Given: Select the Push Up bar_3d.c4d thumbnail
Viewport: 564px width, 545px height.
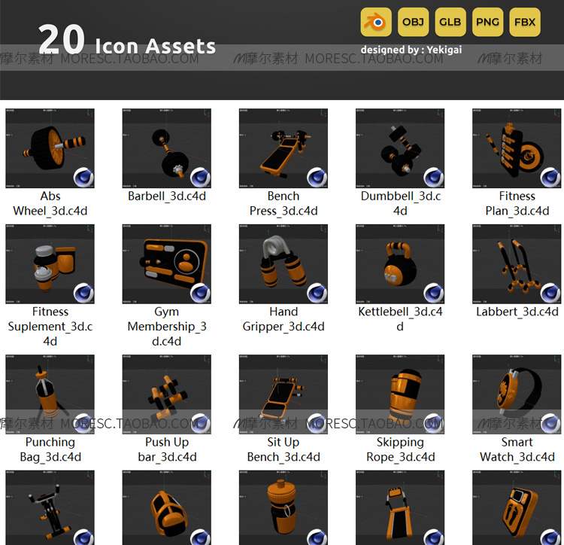Looking at the screenshot, I should [166, 394].
